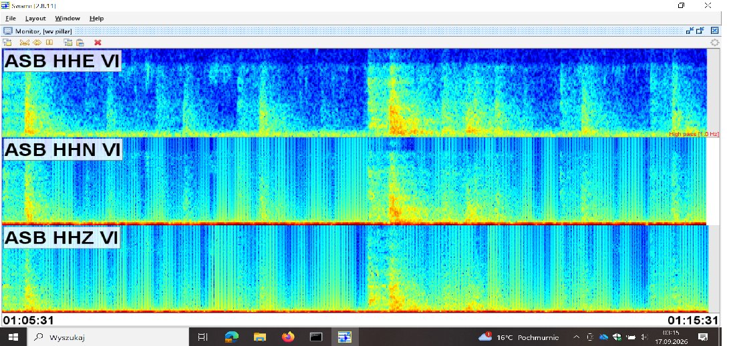Open Task View on the taskbar
The width and height of the screenshot is (729, 346).
pyautogui.click(x=202, y=337)
